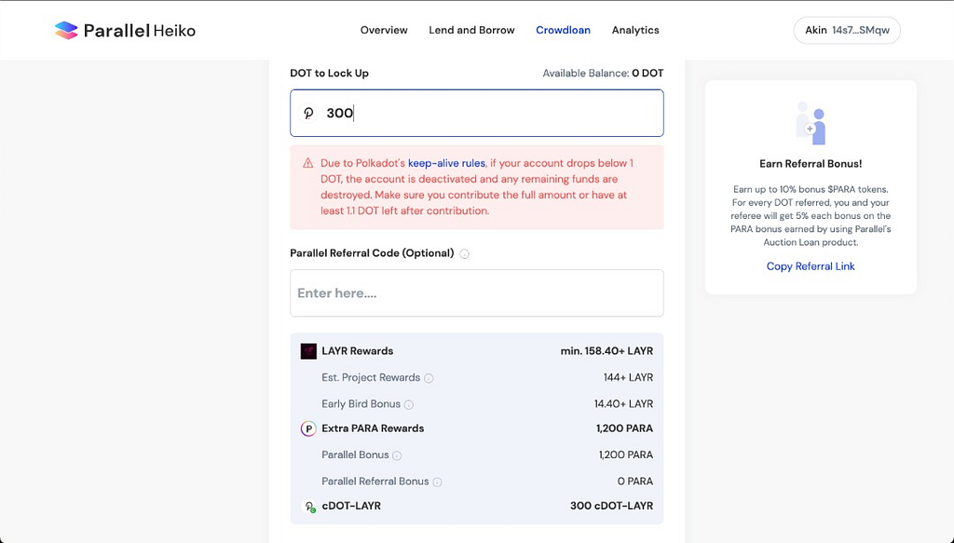Open the Akin wallet account button

[847, 30]
